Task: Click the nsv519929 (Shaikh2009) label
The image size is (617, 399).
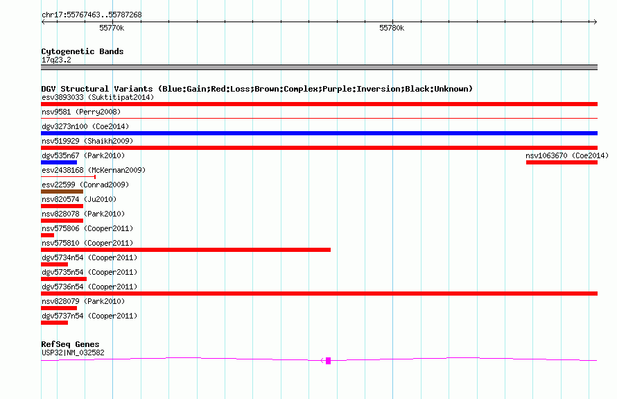Action: click(87, 141)
